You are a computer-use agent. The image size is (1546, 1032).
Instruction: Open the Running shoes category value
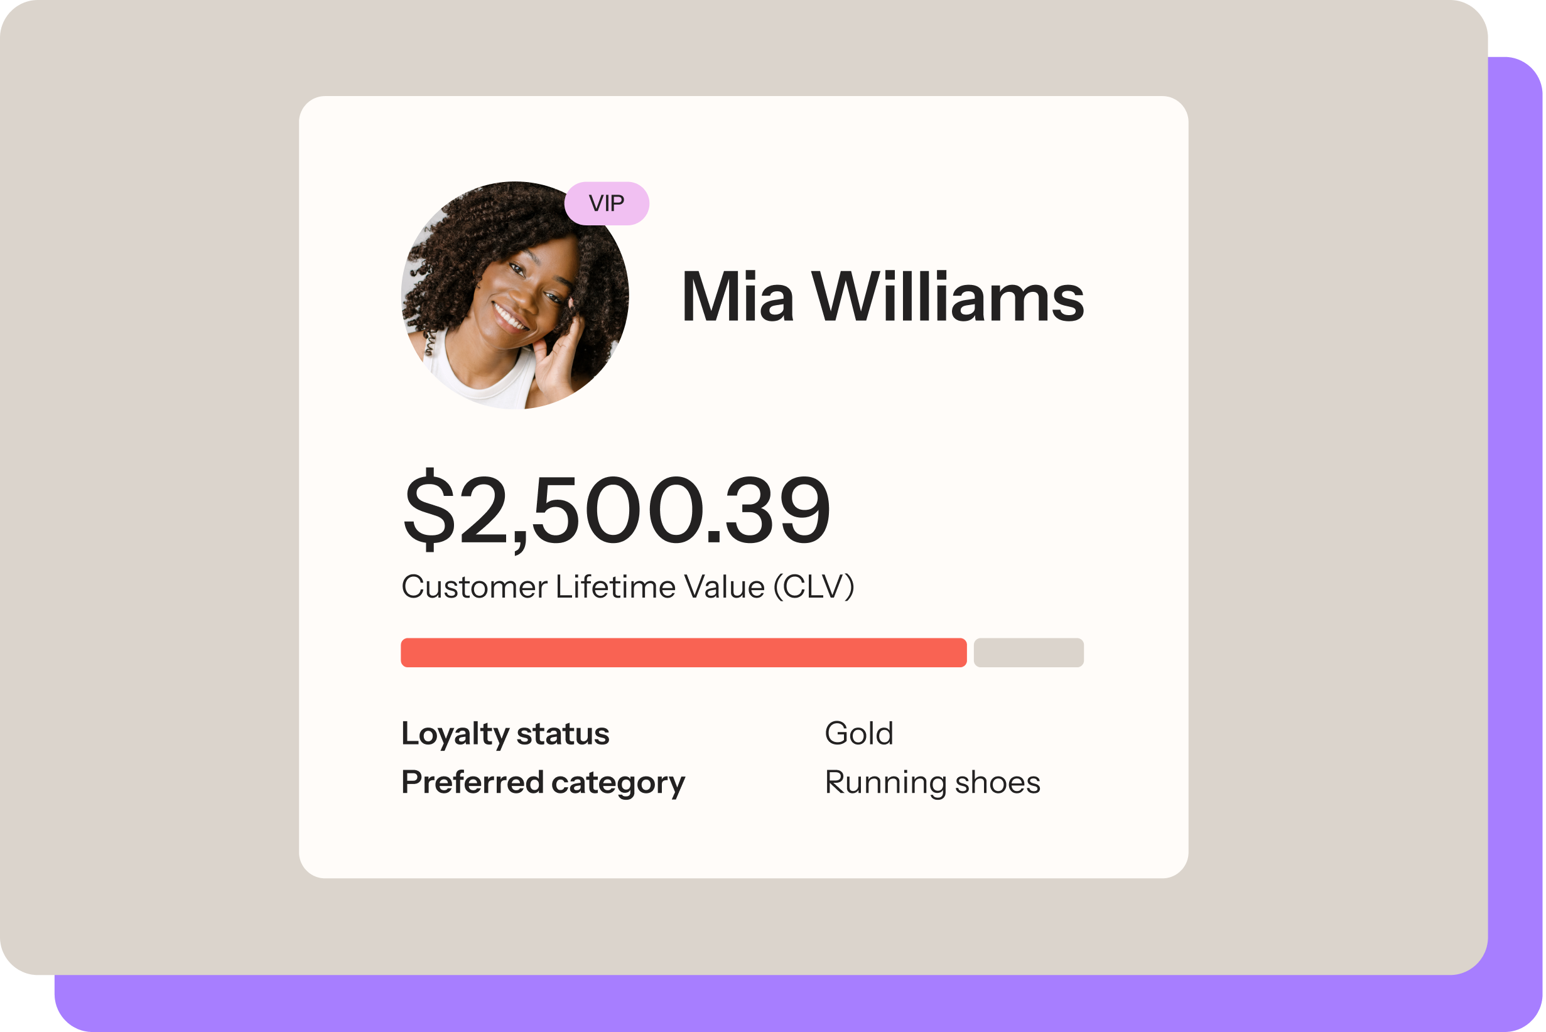pos(932,783)
